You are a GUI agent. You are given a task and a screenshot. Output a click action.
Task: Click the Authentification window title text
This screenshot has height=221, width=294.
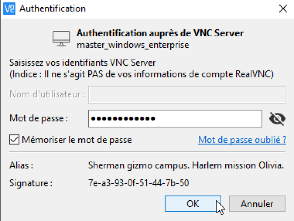click(x=53, y=8)
